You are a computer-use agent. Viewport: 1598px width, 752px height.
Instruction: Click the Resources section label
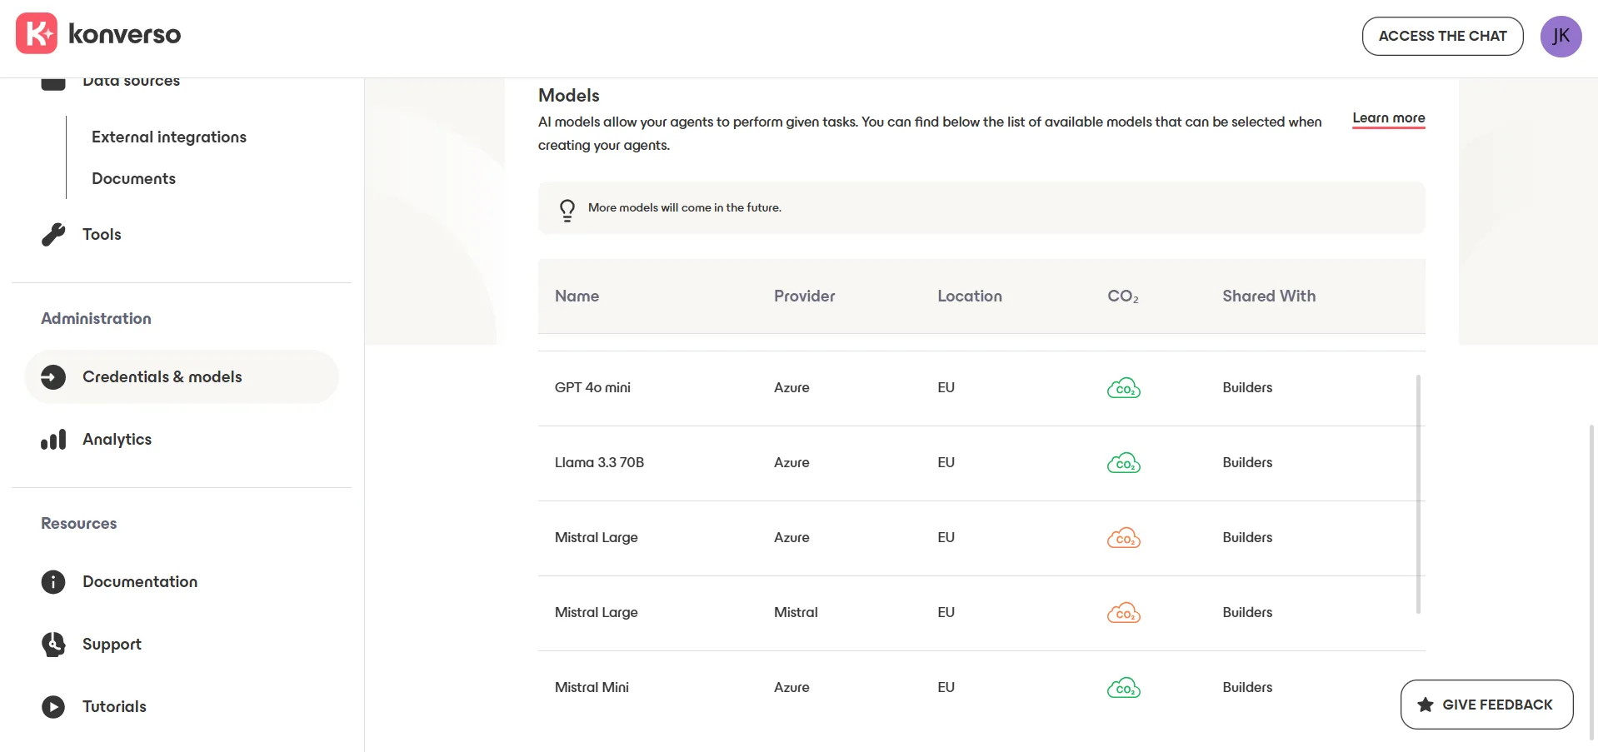(79, 524)
